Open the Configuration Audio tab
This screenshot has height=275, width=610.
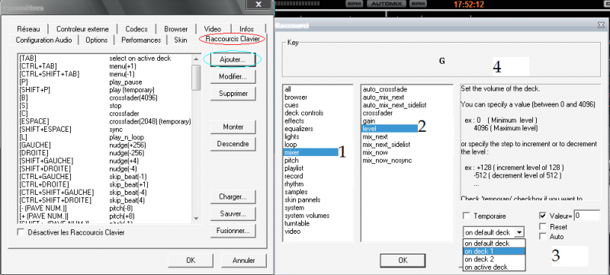tap(43, 40)
